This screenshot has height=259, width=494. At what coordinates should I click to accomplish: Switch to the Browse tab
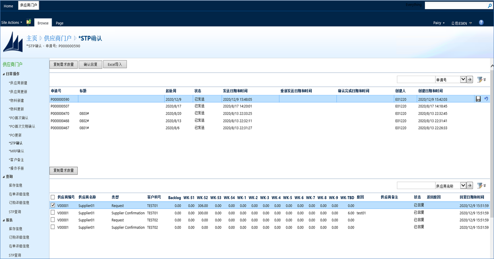point(43,23)
